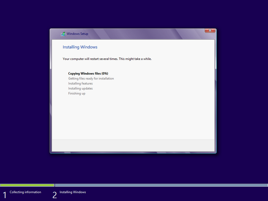Screen dimensions: 268x201
Task: Select step 2 Installing Windows label
Action: tap(72, 192)
